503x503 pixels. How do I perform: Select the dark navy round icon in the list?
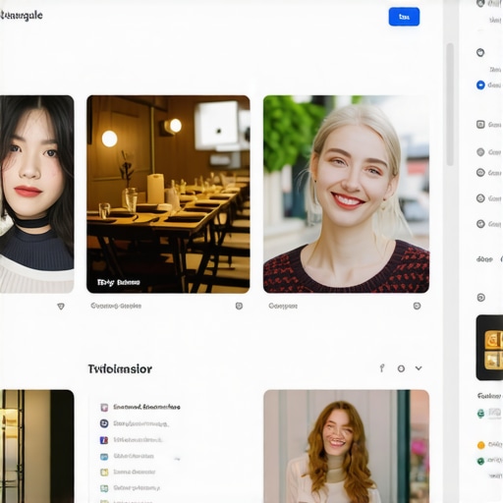104,423
